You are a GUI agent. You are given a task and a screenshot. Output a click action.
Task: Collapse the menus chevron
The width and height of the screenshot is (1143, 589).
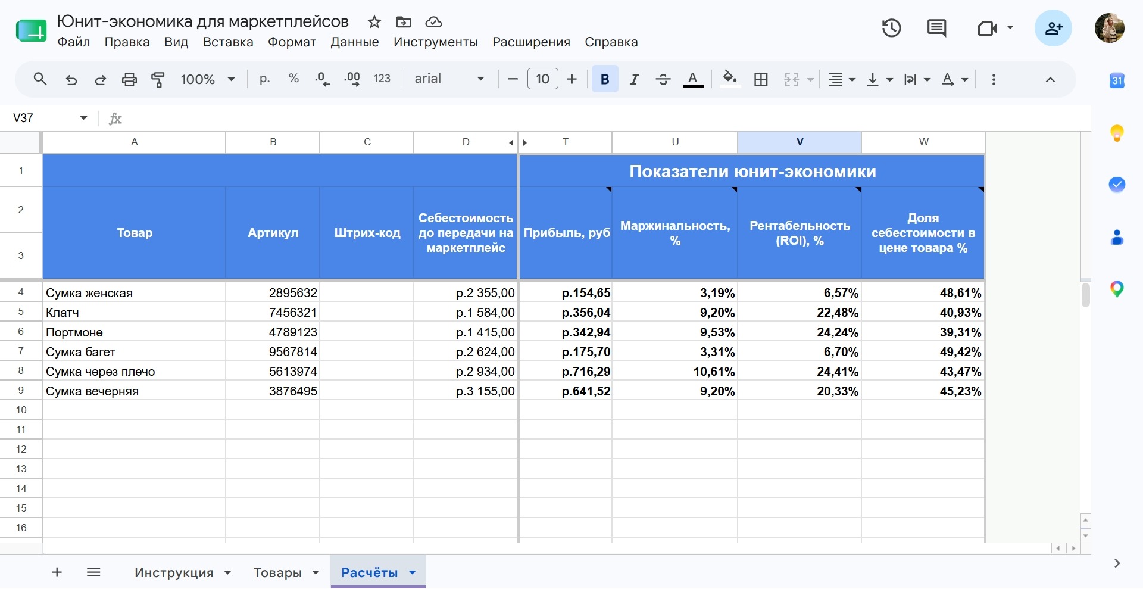(1050, 79)
